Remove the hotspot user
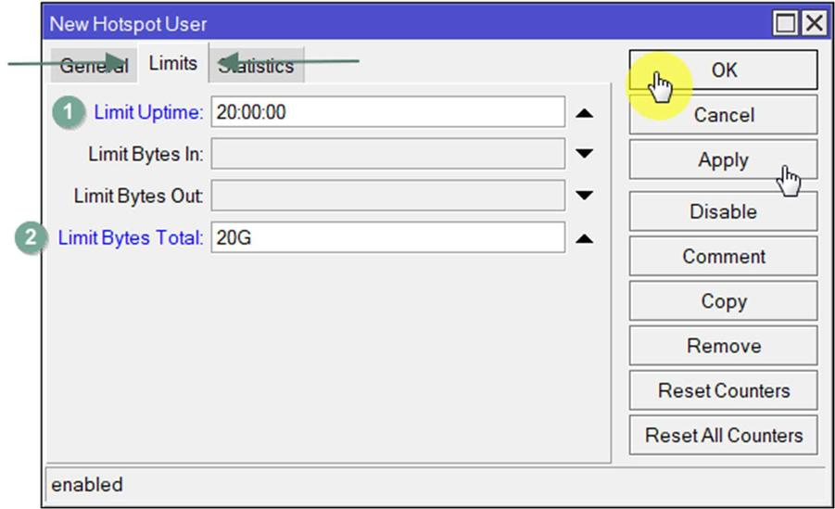Image resolution: width=835 pixels, height=509 pixels. pos(723,346)
